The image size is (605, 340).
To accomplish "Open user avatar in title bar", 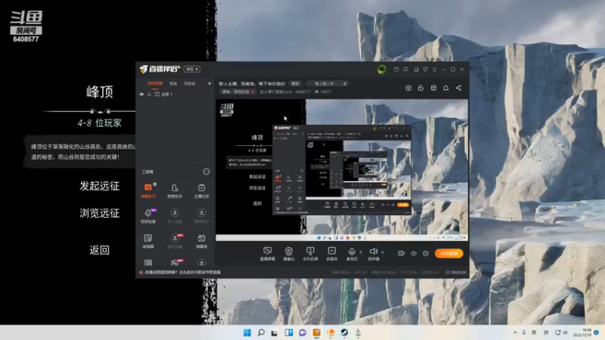I will tap(382, 70).
